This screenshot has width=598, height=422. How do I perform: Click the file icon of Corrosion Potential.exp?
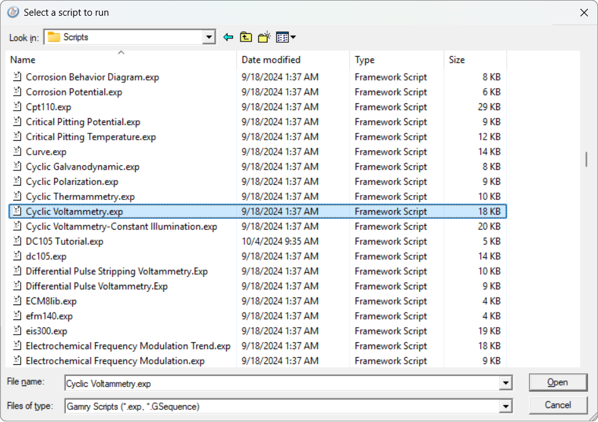[x=17, y=92]
